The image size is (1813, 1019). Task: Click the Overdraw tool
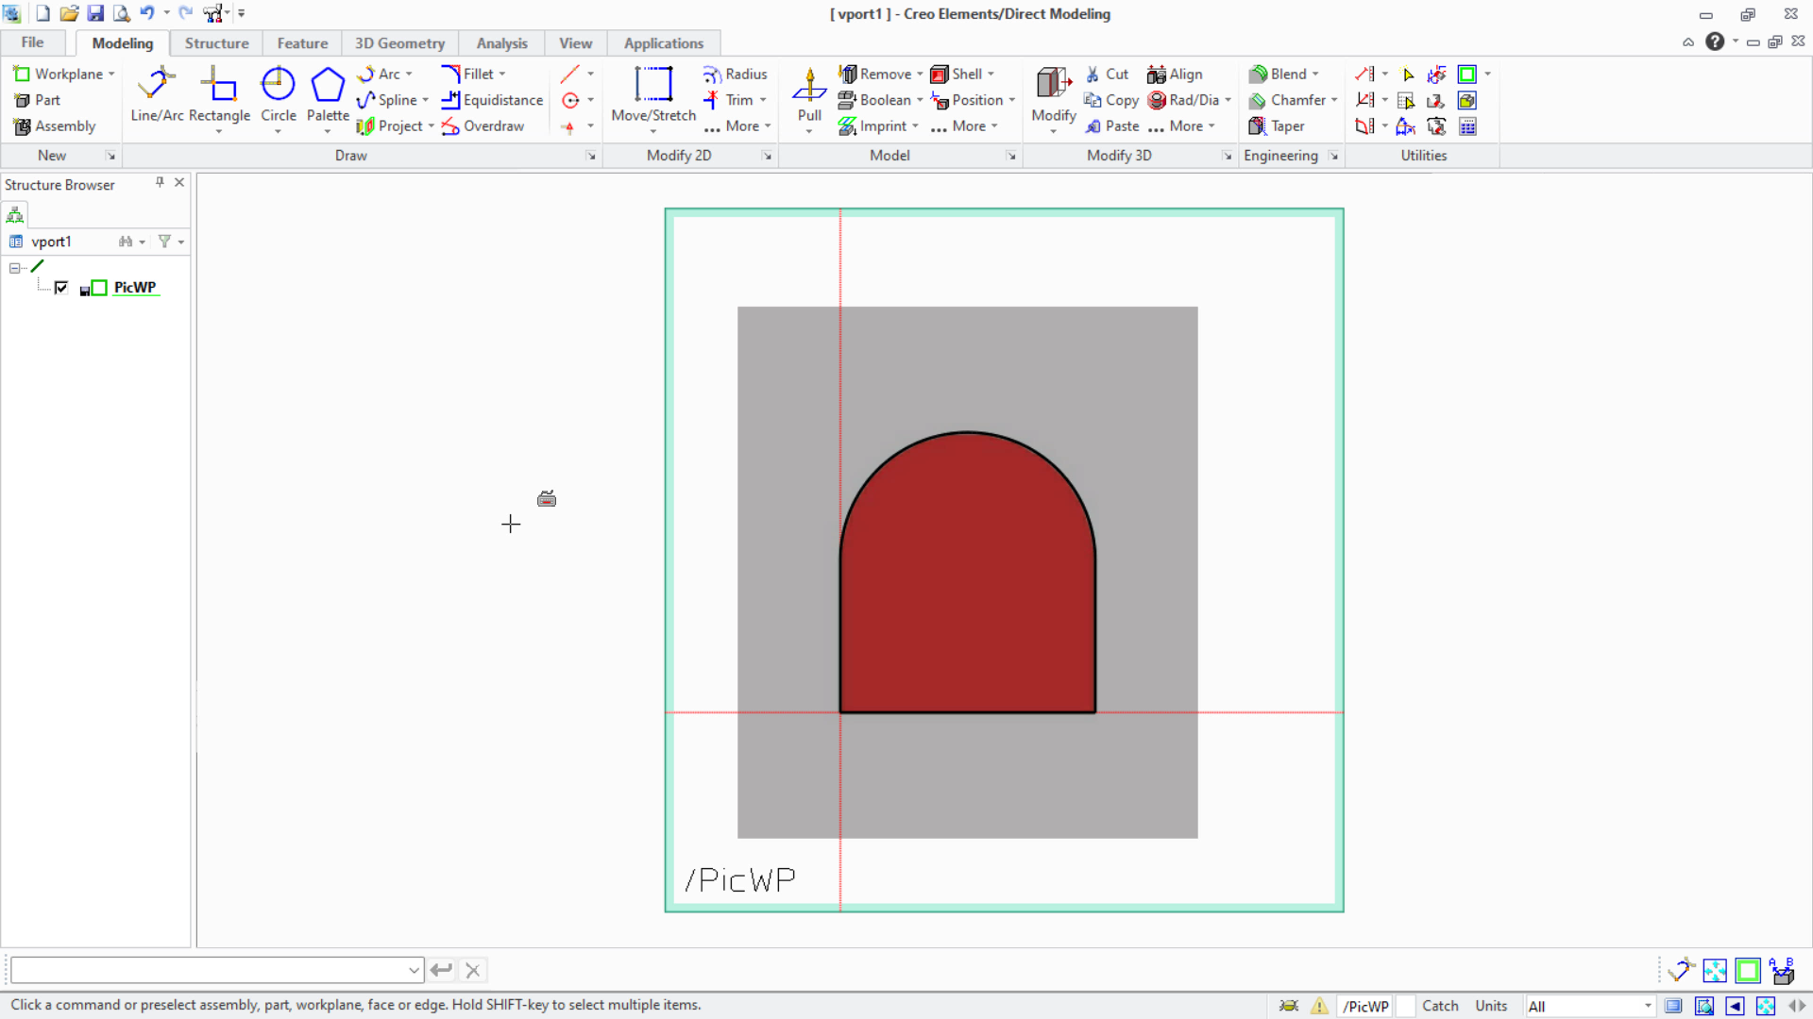pyautogui.click(x=483, y=126)
